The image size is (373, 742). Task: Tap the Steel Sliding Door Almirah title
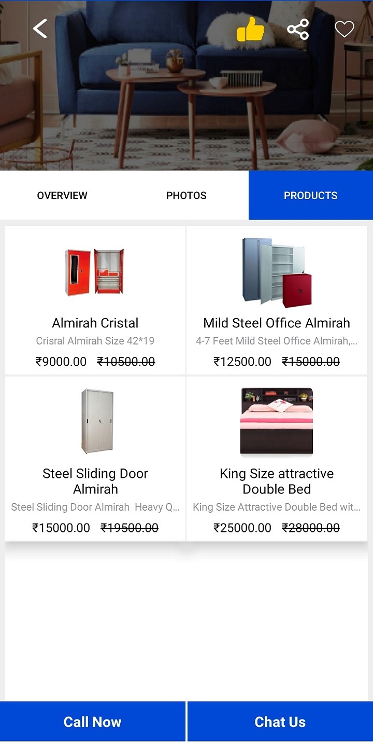coord(95,481)
